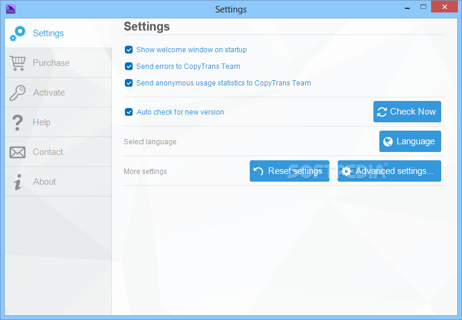This screenshot has width=462, height=320.
Task: Select the Contact tab
Action: pyautogui.click(x=58, y=152)
